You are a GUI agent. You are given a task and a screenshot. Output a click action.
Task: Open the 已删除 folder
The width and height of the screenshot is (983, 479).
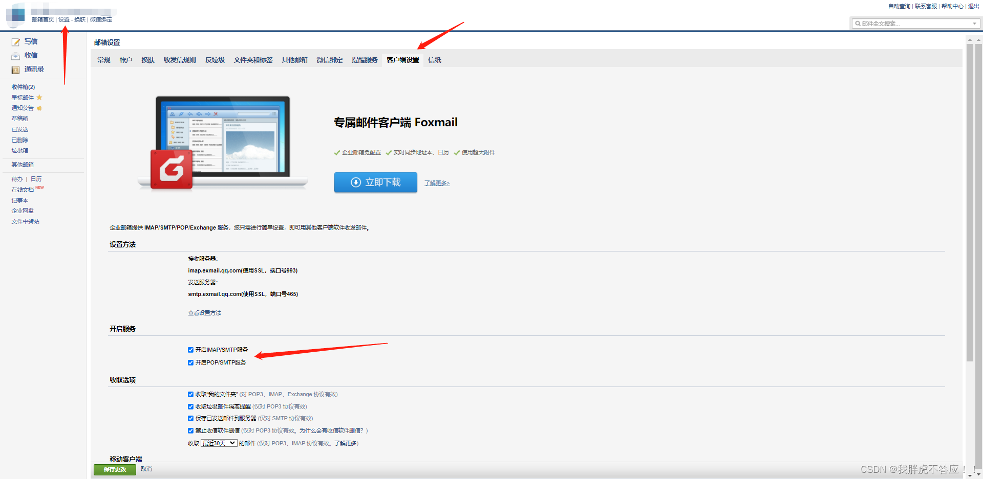coord(20,140)
